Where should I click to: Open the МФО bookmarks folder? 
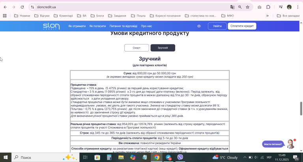tap(228, 16)
